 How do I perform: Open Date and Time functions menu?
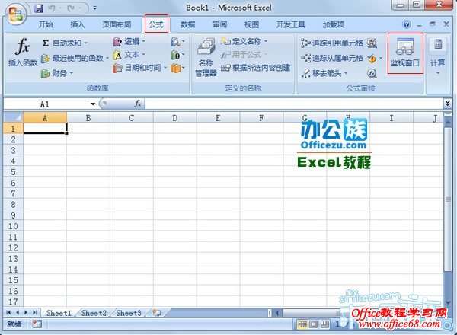pyautogui.click(x=140, y=68)
